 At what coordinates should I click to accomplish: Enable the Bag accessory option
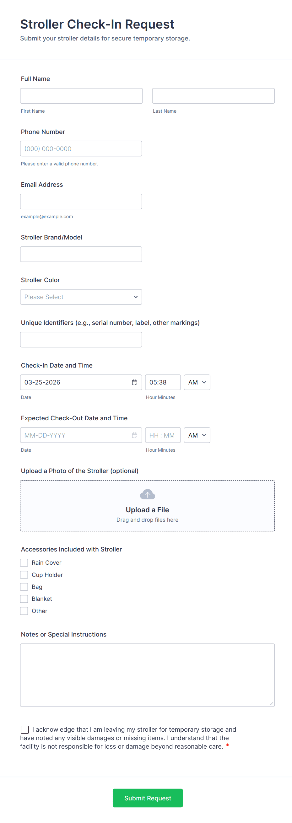pyautogui.click(x=24, y=587)
